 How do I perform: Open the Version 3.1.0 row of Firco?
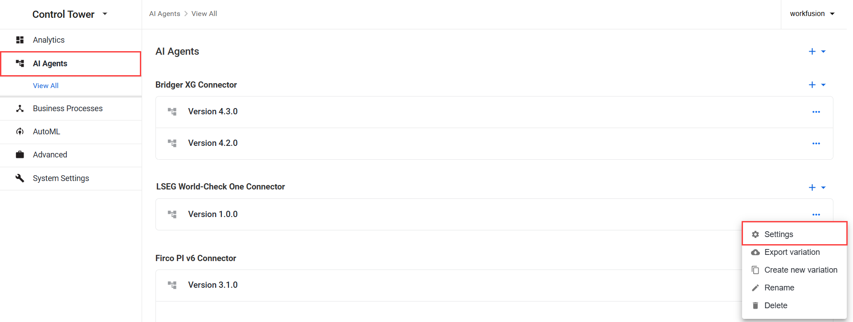coord(449,285)
